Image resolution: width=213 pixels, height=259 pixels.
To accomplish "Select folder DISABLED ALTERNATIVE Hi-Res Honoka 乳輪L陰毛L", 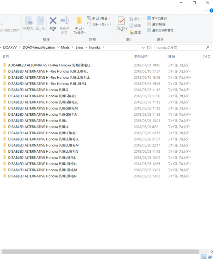I will 47,84.
